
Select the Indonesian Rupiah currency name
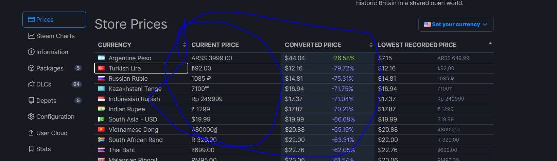click(x=134, y=99)
